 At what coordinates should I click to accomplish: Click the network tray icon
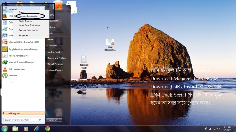pyautogui.click(x=214, y=129)
